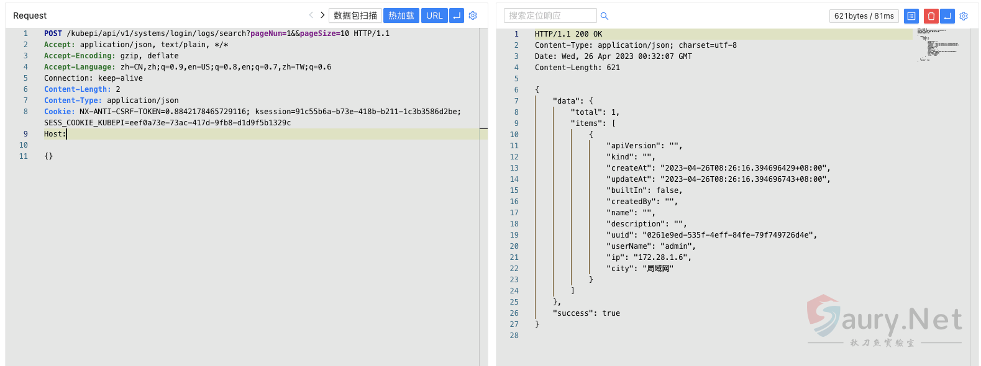Click the next request arrow

(322, 16)
